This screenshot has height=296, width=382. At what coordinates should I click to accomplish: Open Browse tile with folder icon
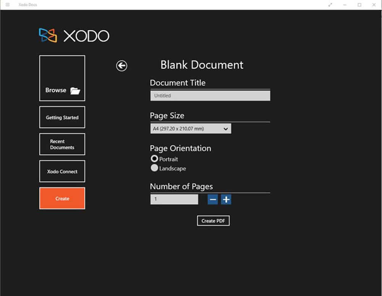(62, 78)
